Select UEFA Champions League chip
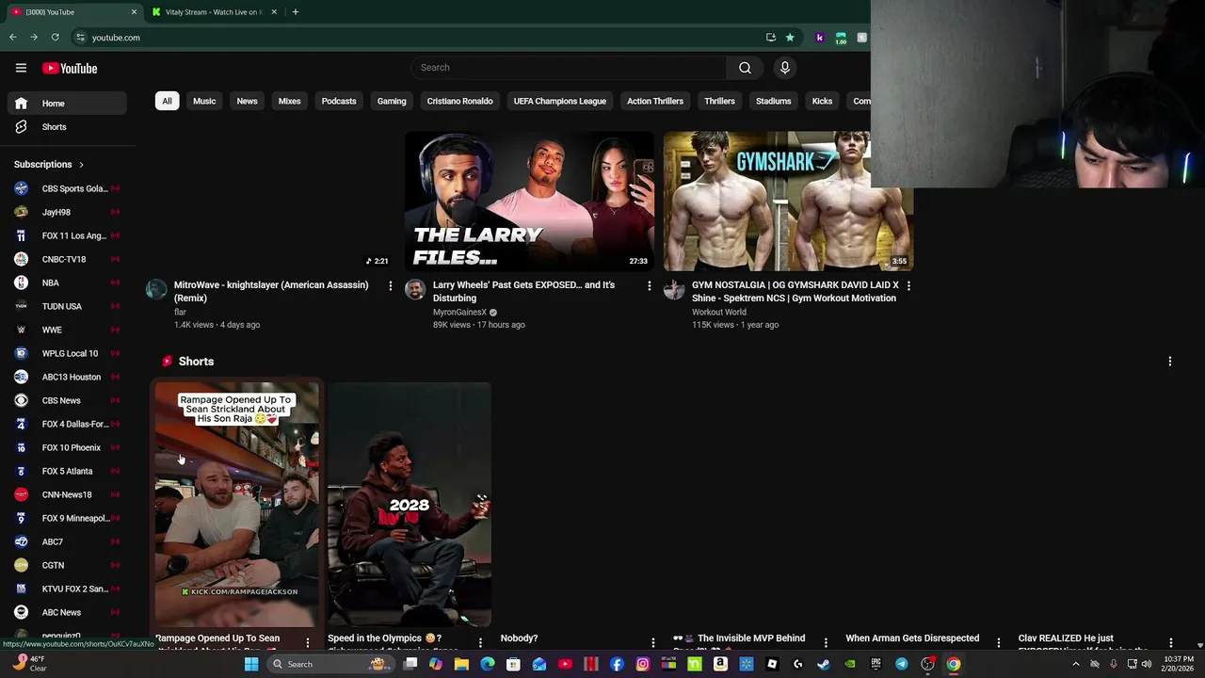The height and width of the screenshot is (678, 1205). tap(559, 101)
